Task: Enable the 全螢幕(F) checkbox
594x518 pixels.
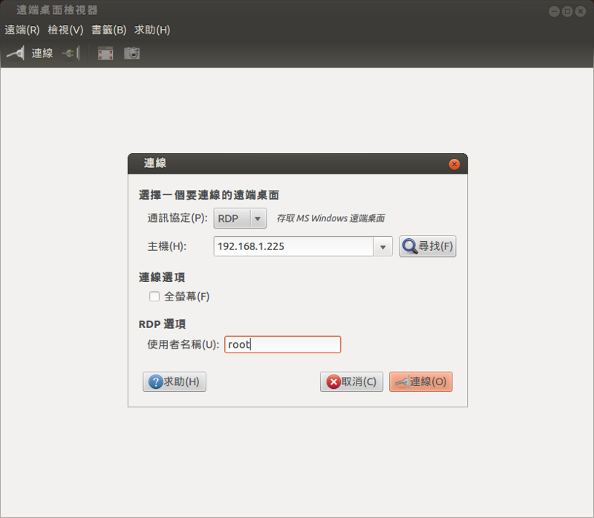Action: 154,296
